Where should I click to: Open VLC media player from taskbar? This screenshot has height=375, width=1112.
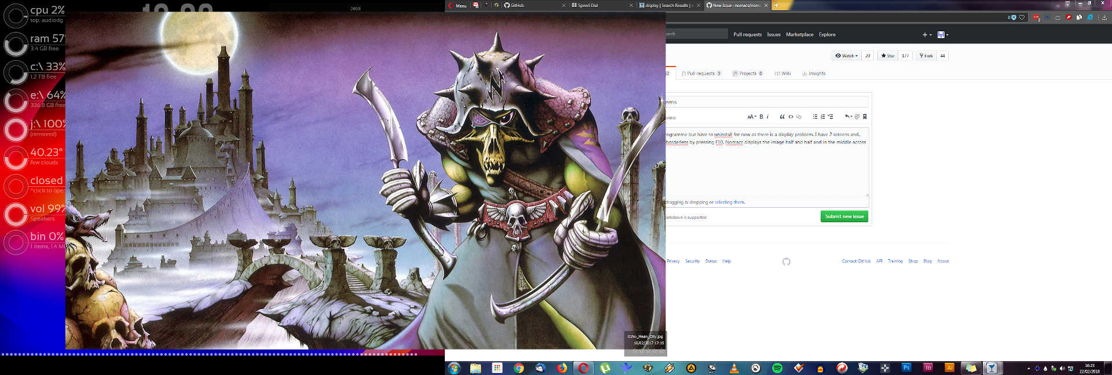click(734, 368)
